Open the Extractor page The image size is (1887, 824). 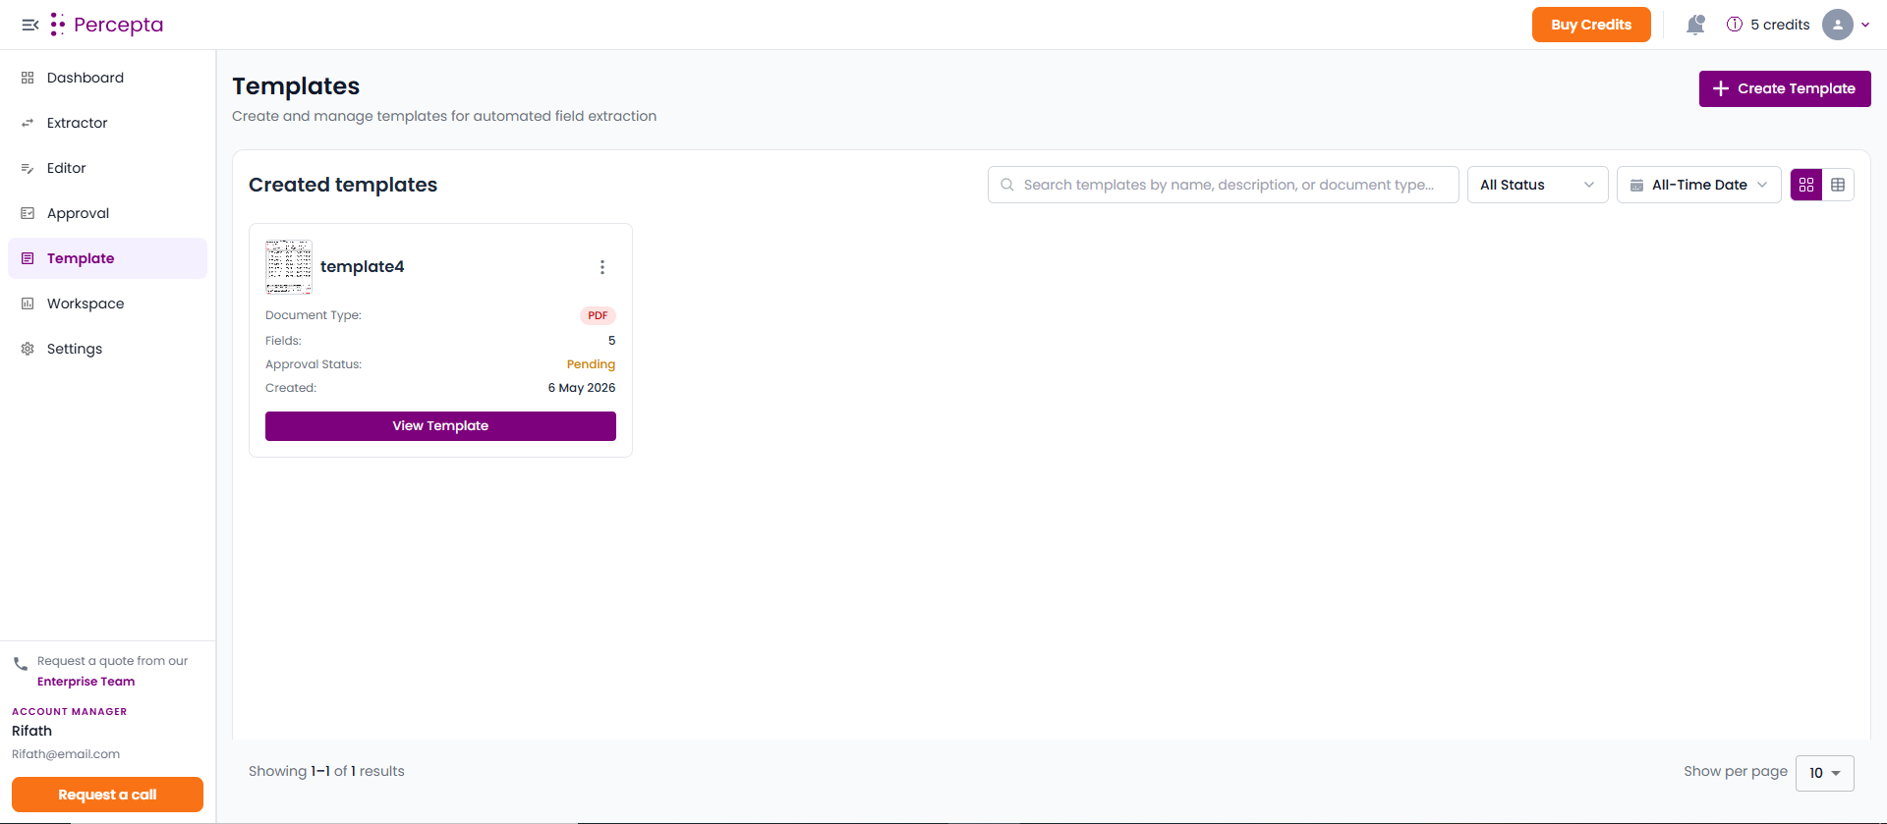pyautogui.click(x=107, y=123)
